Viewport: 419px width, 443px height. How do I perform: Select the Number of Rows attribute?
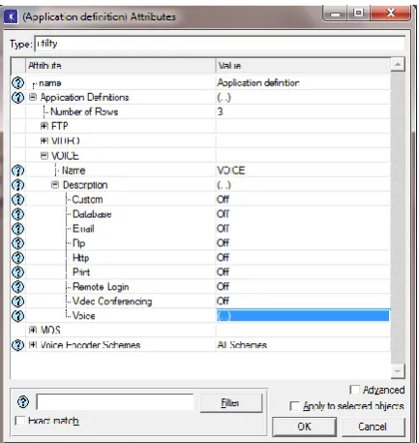(84, 111)
